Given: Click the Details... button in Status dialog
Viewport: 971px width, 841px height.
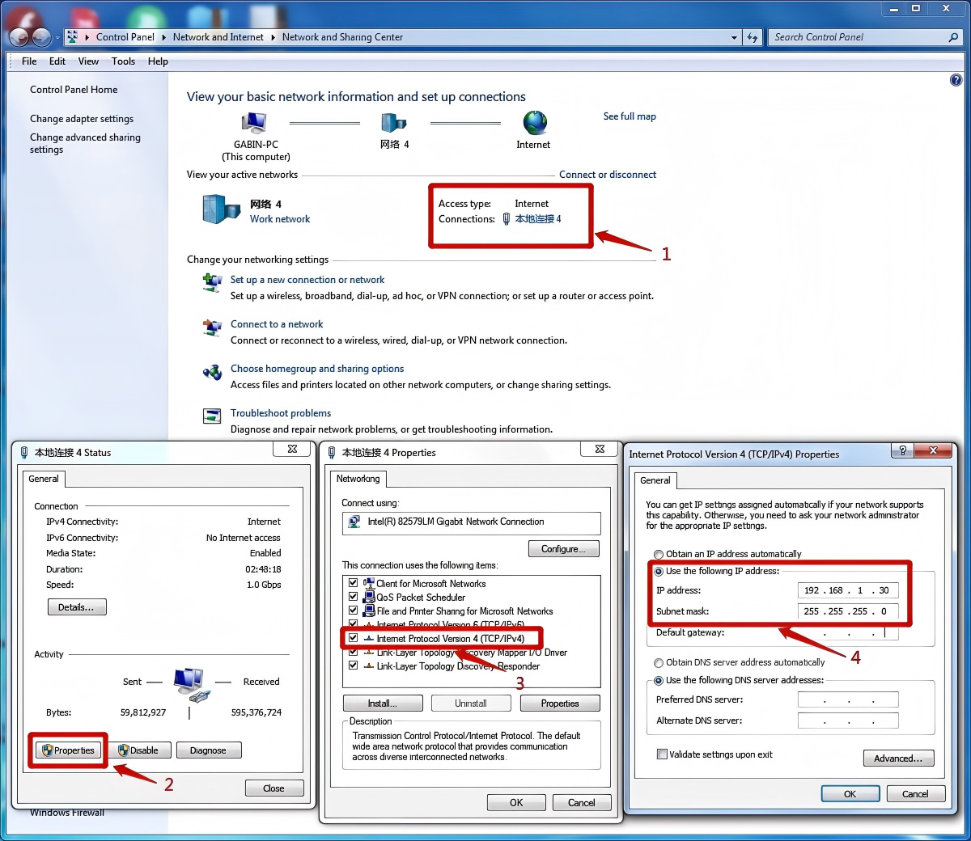Looking at the screenshot, I should tap(77, 607).
